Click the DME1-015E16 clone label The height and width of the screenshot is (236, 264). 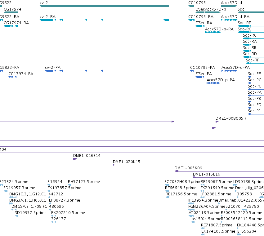click(206, 174)
